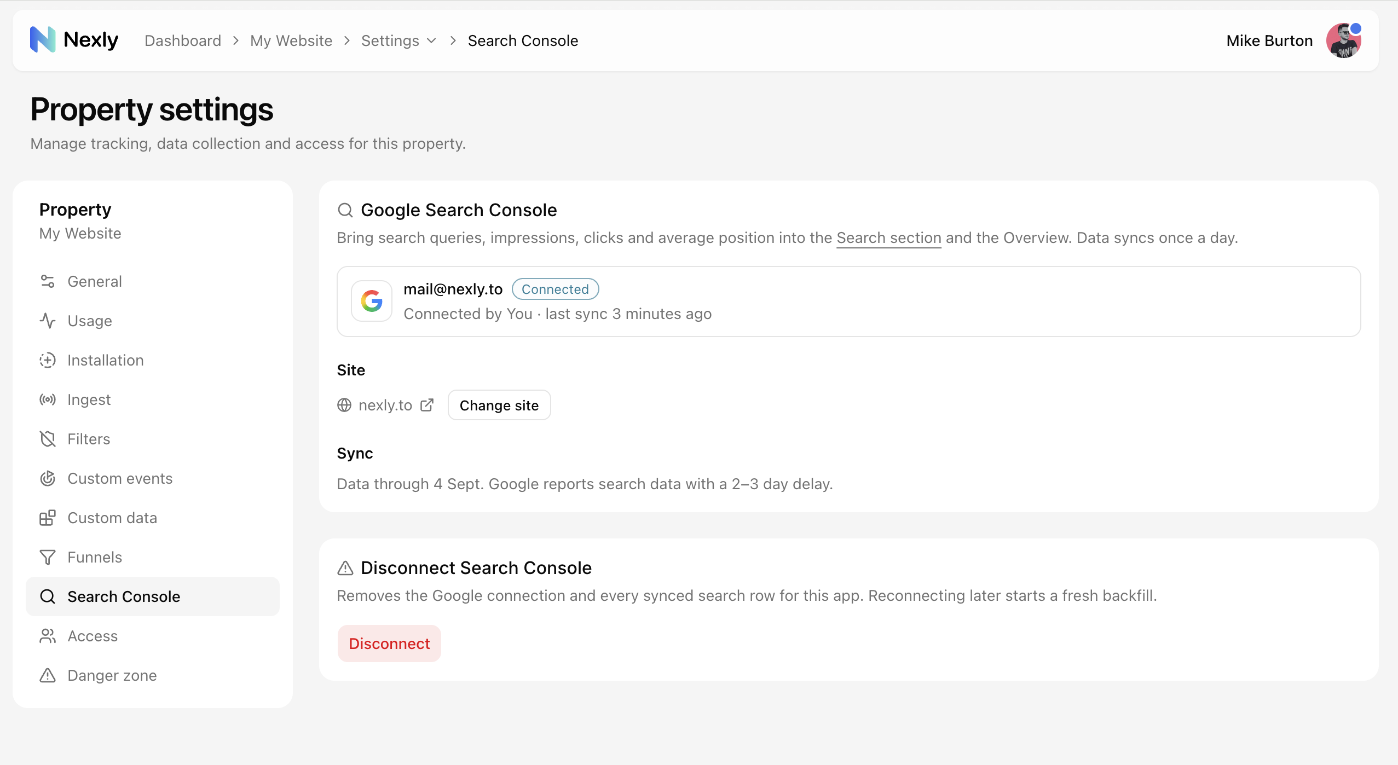Click the Access users icon
1398x765 pixels.
point(48,636)
